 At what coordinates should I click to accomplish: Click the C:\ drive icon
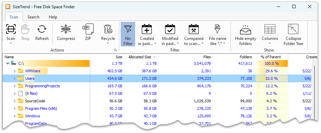point(14,63)
